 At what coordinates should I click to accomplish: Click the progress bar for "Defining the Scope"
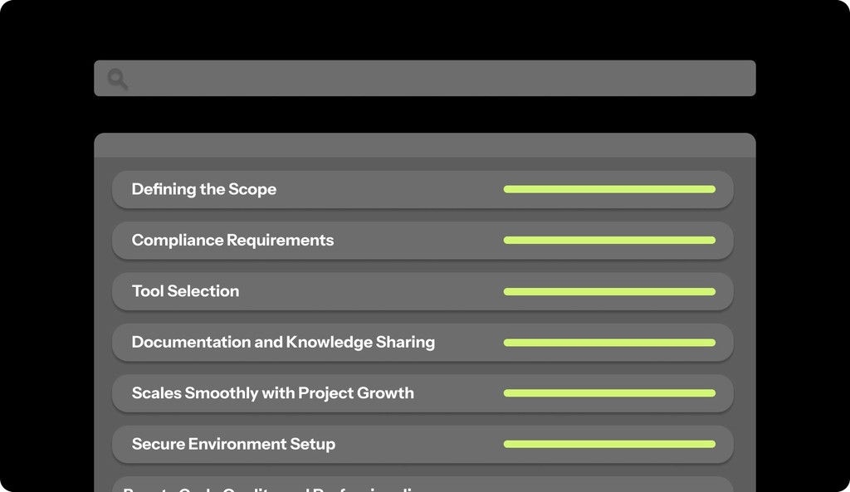point(610,189)
